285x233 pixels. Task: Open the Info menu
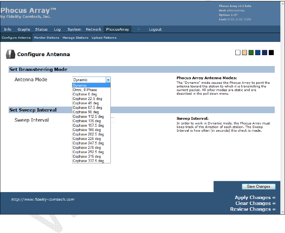coord(8,29)
